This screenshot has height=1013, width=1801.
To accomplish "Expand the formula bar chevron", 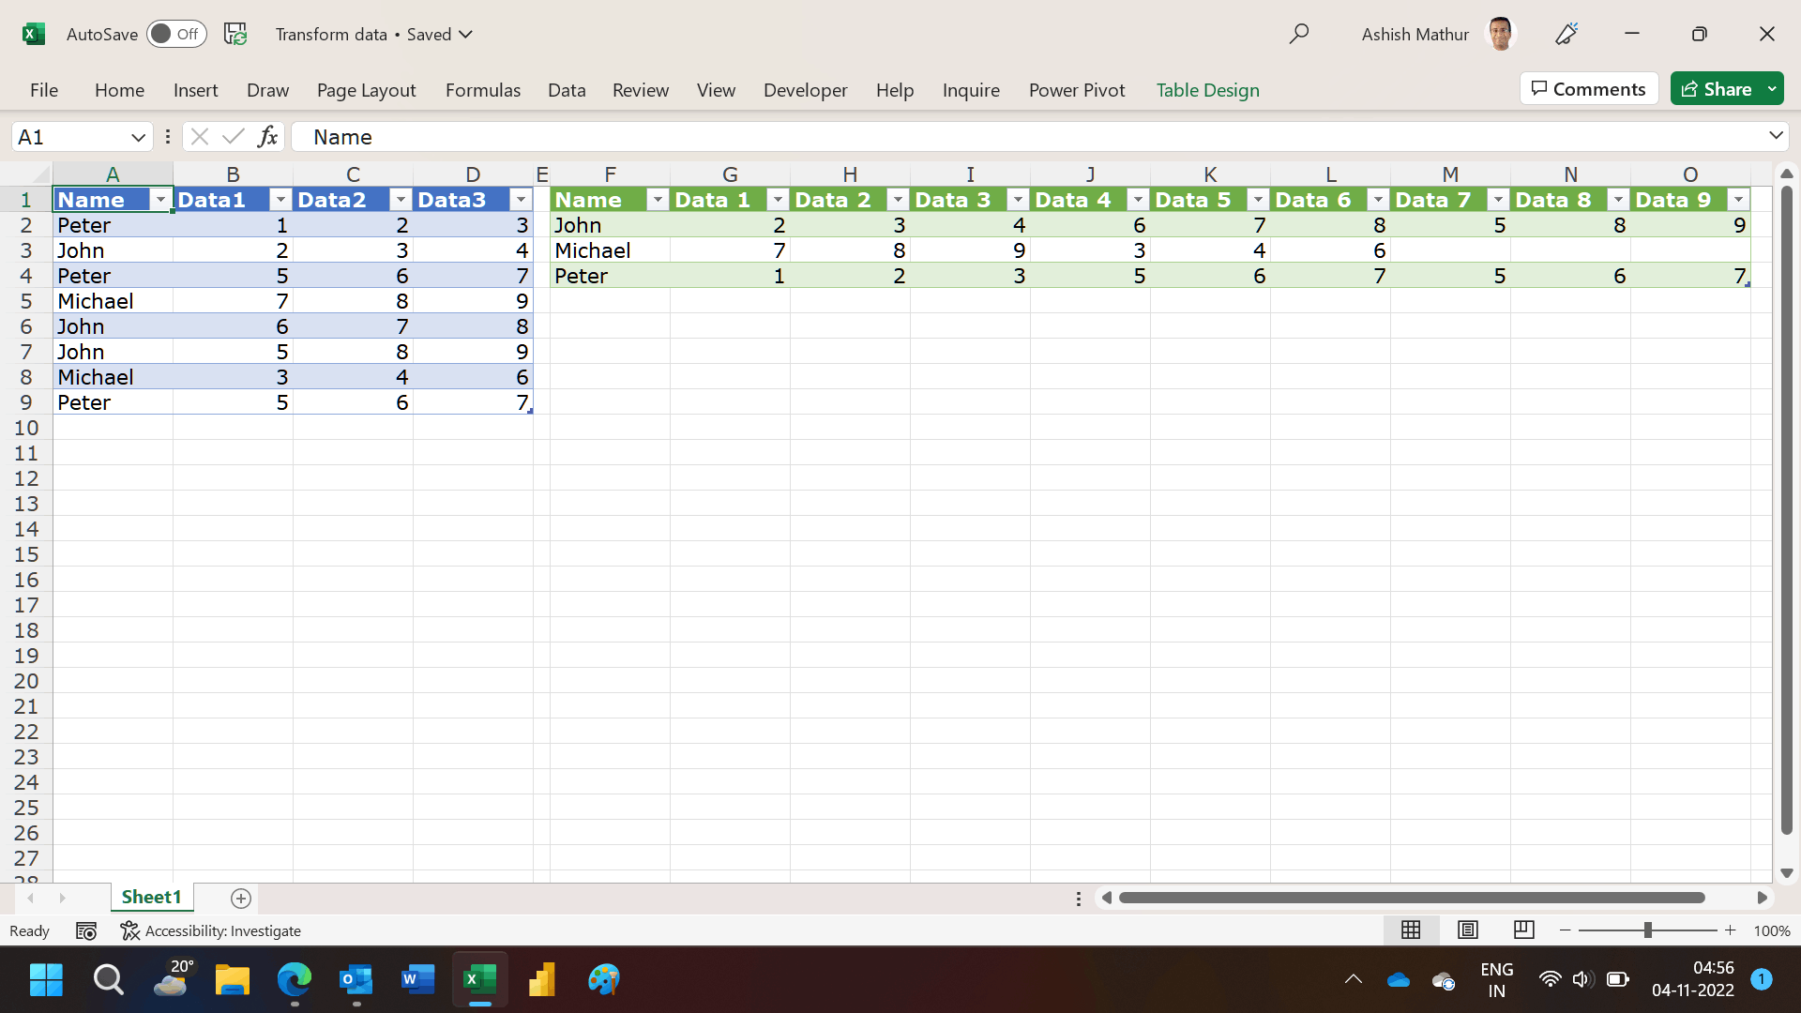I will 1776,136.
